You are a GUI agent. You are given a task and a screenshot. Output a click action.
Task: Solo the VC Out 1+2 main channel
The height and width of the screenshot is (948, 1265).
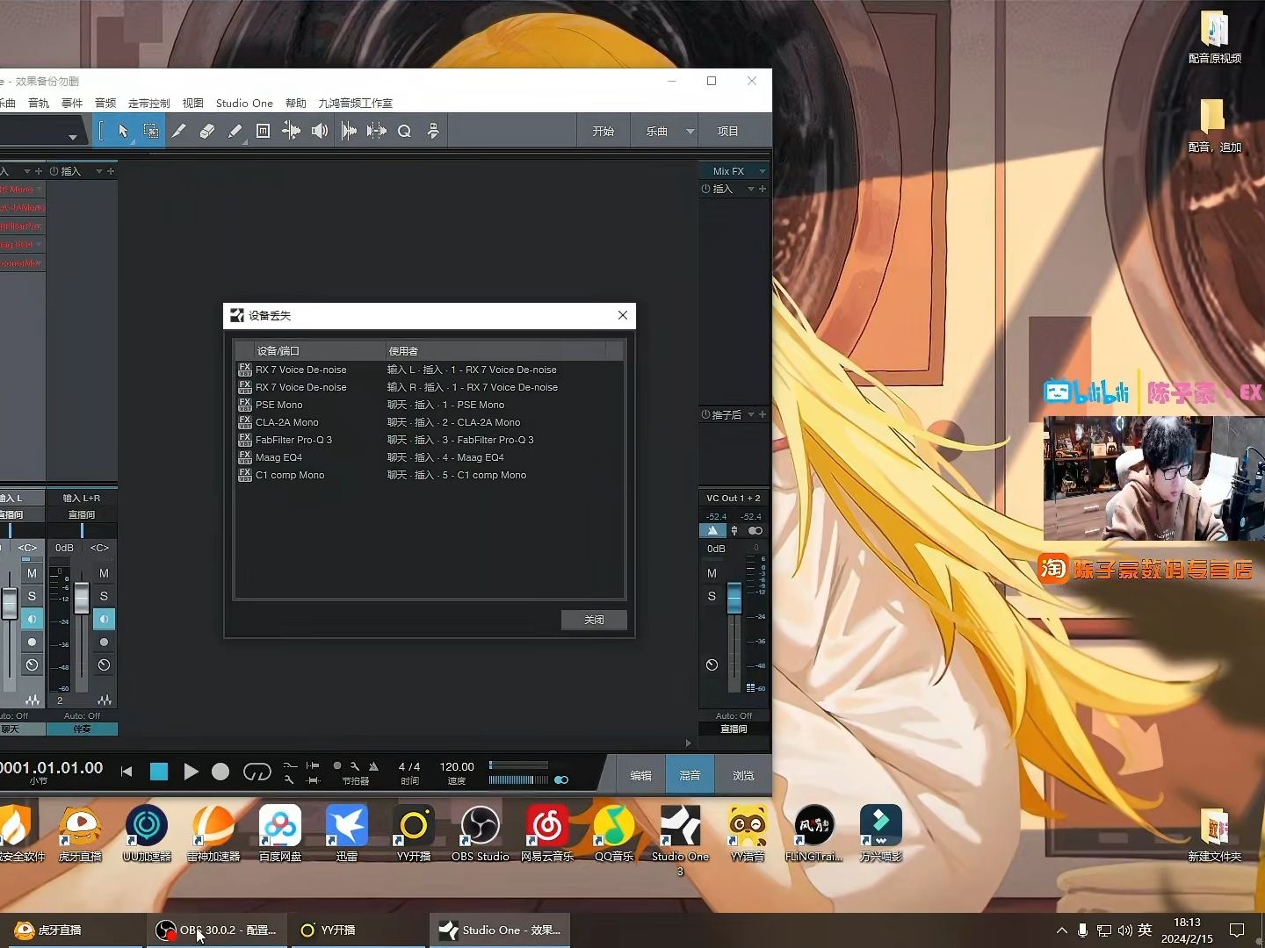(712, 596)
